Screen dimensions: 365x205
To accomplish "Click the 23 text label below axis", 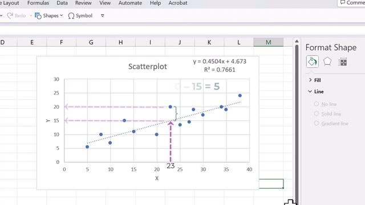I will (171, 166).
